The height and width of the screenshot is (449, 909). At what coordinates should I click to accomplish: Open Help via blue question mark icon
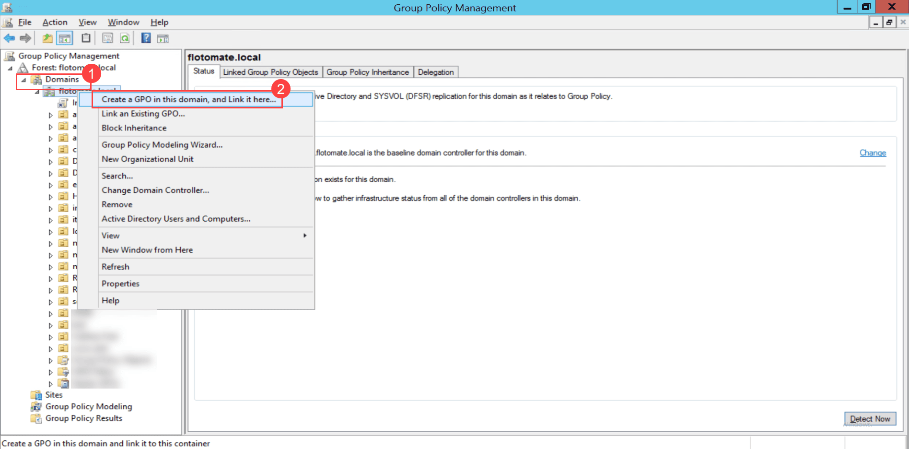point(146,38)
